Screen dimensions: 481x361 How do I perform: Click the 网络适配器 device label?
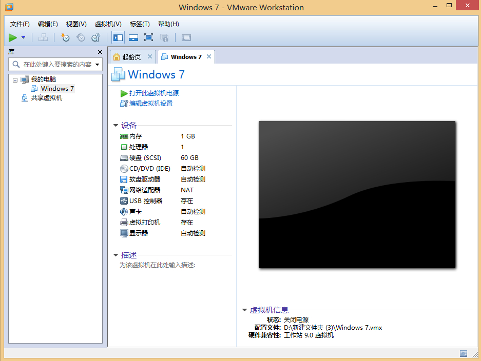coord(145,190)
